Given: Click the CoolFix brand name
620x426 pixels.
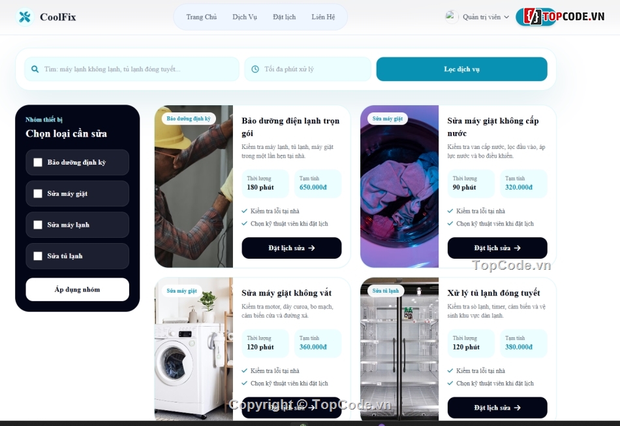Looking at the screenshot, I should click(58, 17).
